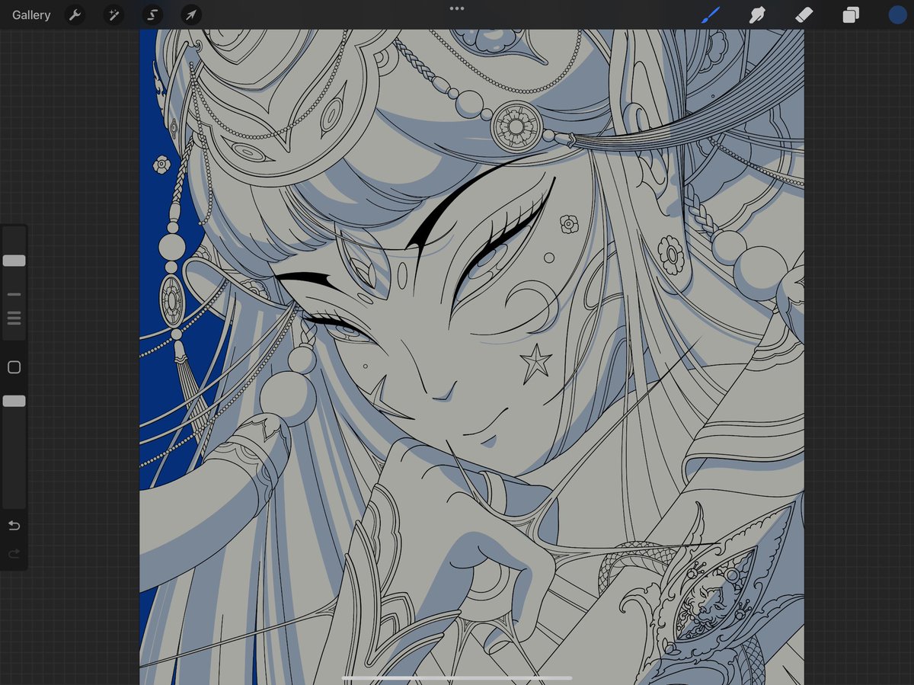This screenshot has width=914, height=685.
Task: Open the Layers panel
Action: 851,15
